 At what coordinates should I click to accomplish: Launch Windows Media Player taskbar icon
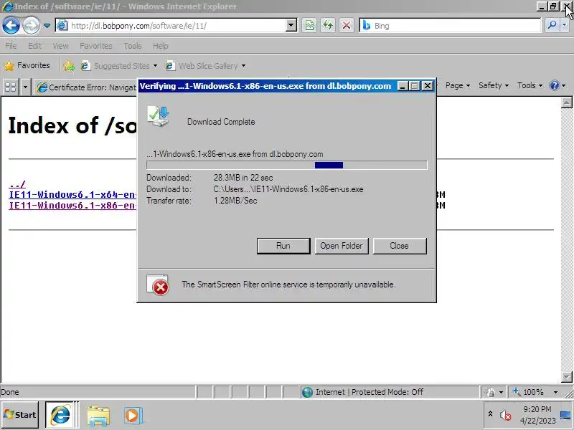133,416
